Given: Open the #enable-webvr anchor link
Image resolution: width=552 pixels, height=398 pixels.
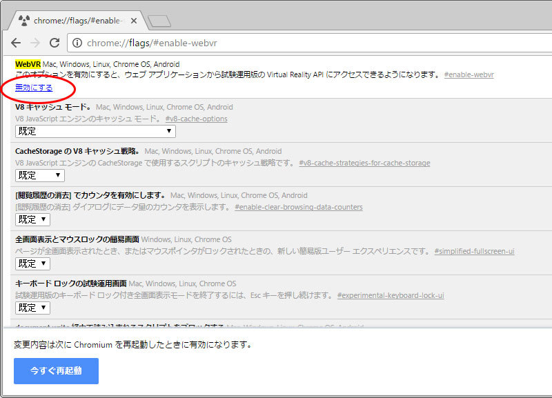Looking at the screenshot, I should 469,74.
